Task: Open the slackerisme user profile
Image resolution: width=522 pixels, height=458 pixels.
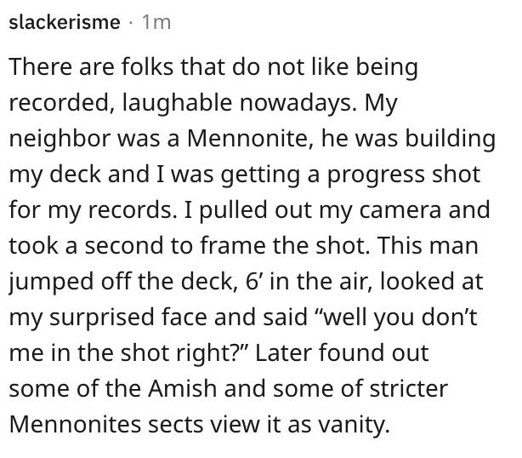Action: click(65, 23)
